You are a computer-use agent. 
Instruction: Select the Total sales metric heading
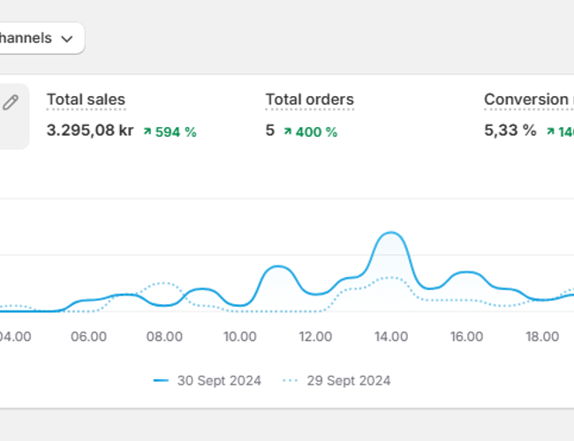[86, 100]
